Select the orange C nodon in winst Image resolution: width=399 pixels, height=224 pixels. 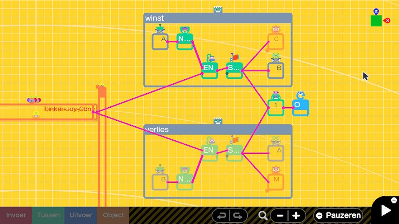click(x=276, y=41)
